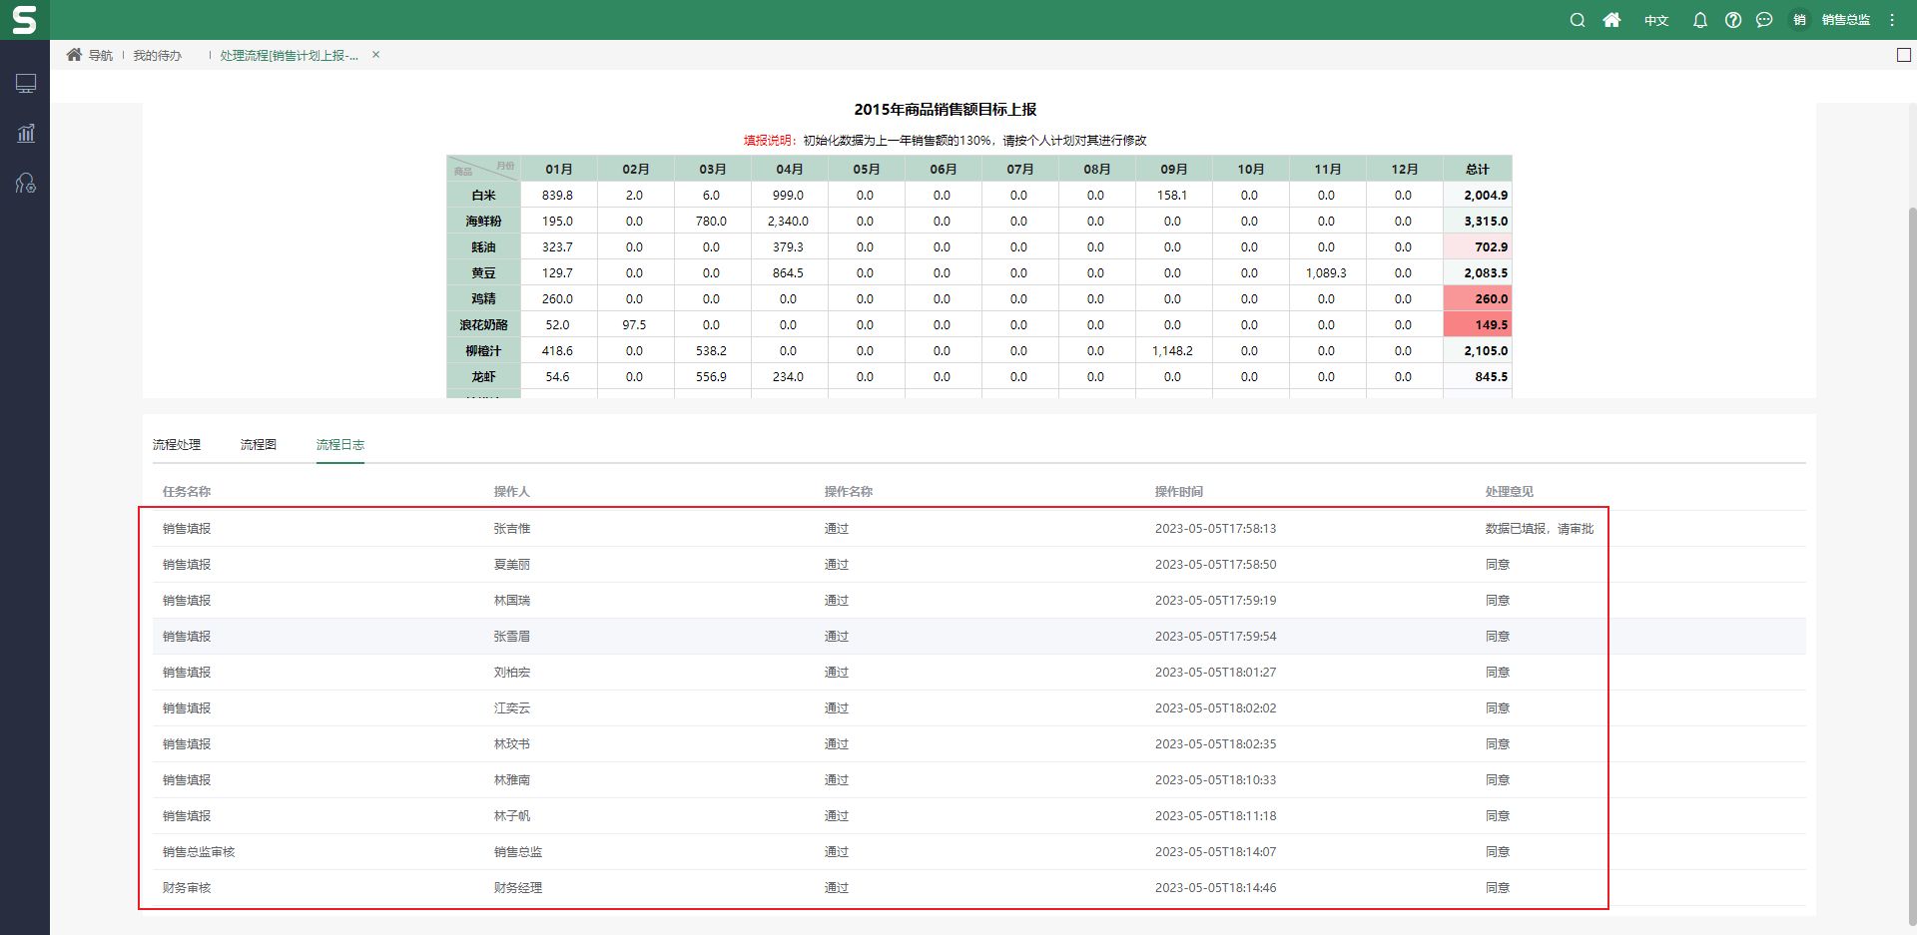Click the 操作人 column header
The width and height of the screenshot is (1917, 935).
(x=511, y=492)
